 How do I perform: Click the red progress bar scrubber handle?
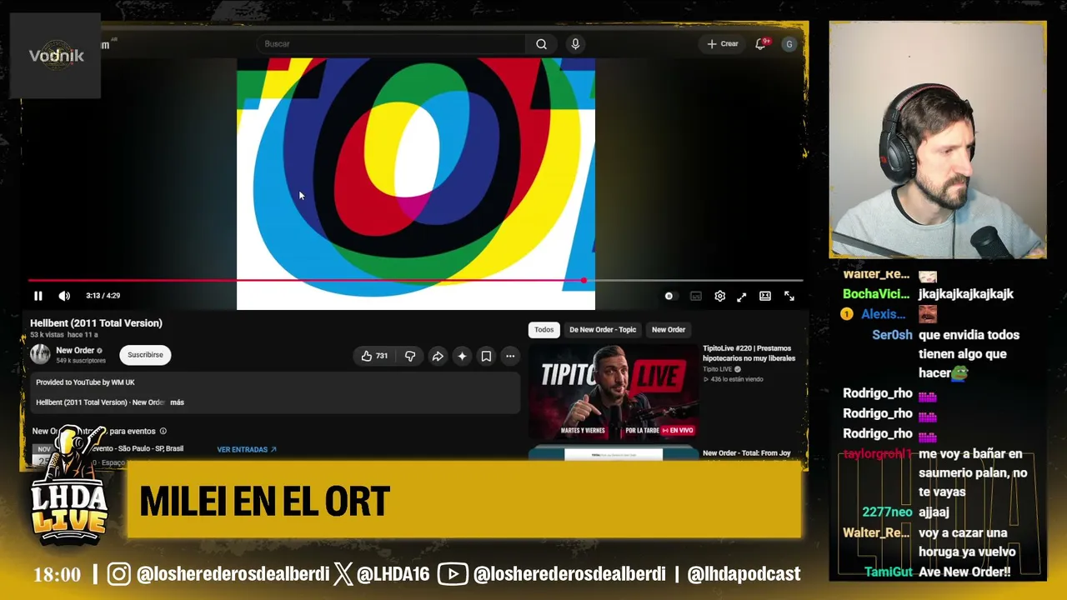[584, 281]
